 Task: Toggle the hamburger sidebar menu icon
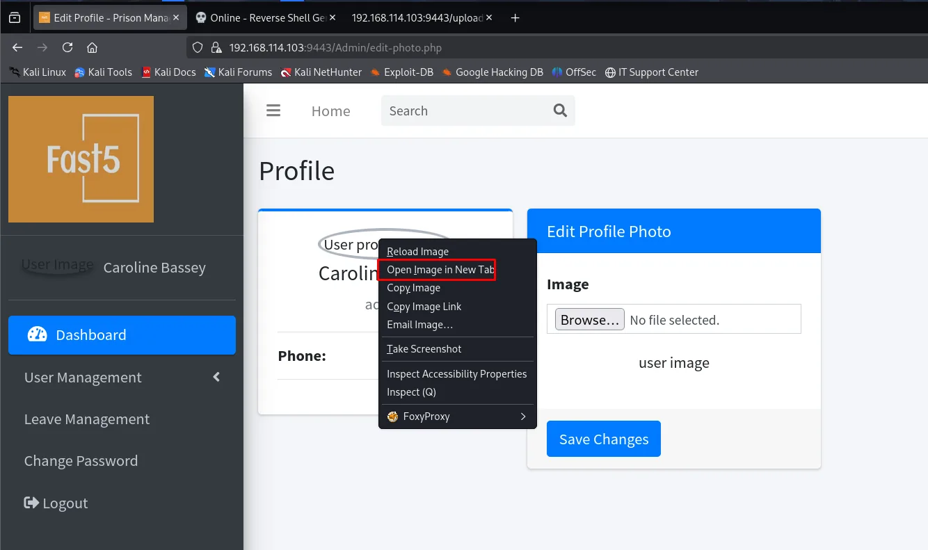pos(273,111)
